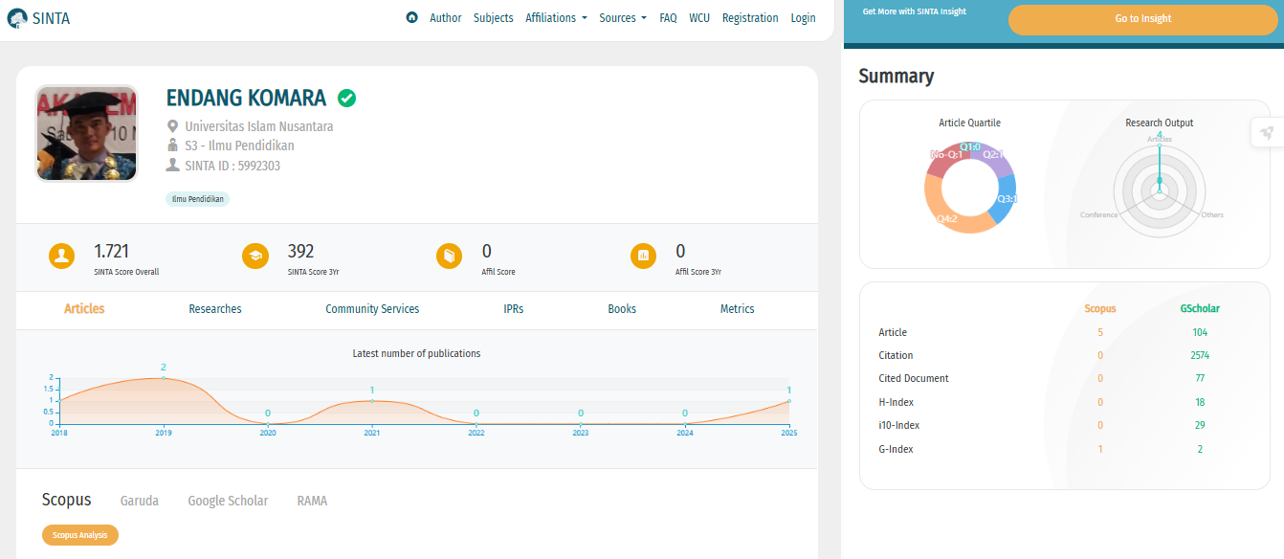The image size is (1284, 559).
Task: Click the program icon beside S3 - Ilmu Pendidikan
Action: tap(173, 145)
